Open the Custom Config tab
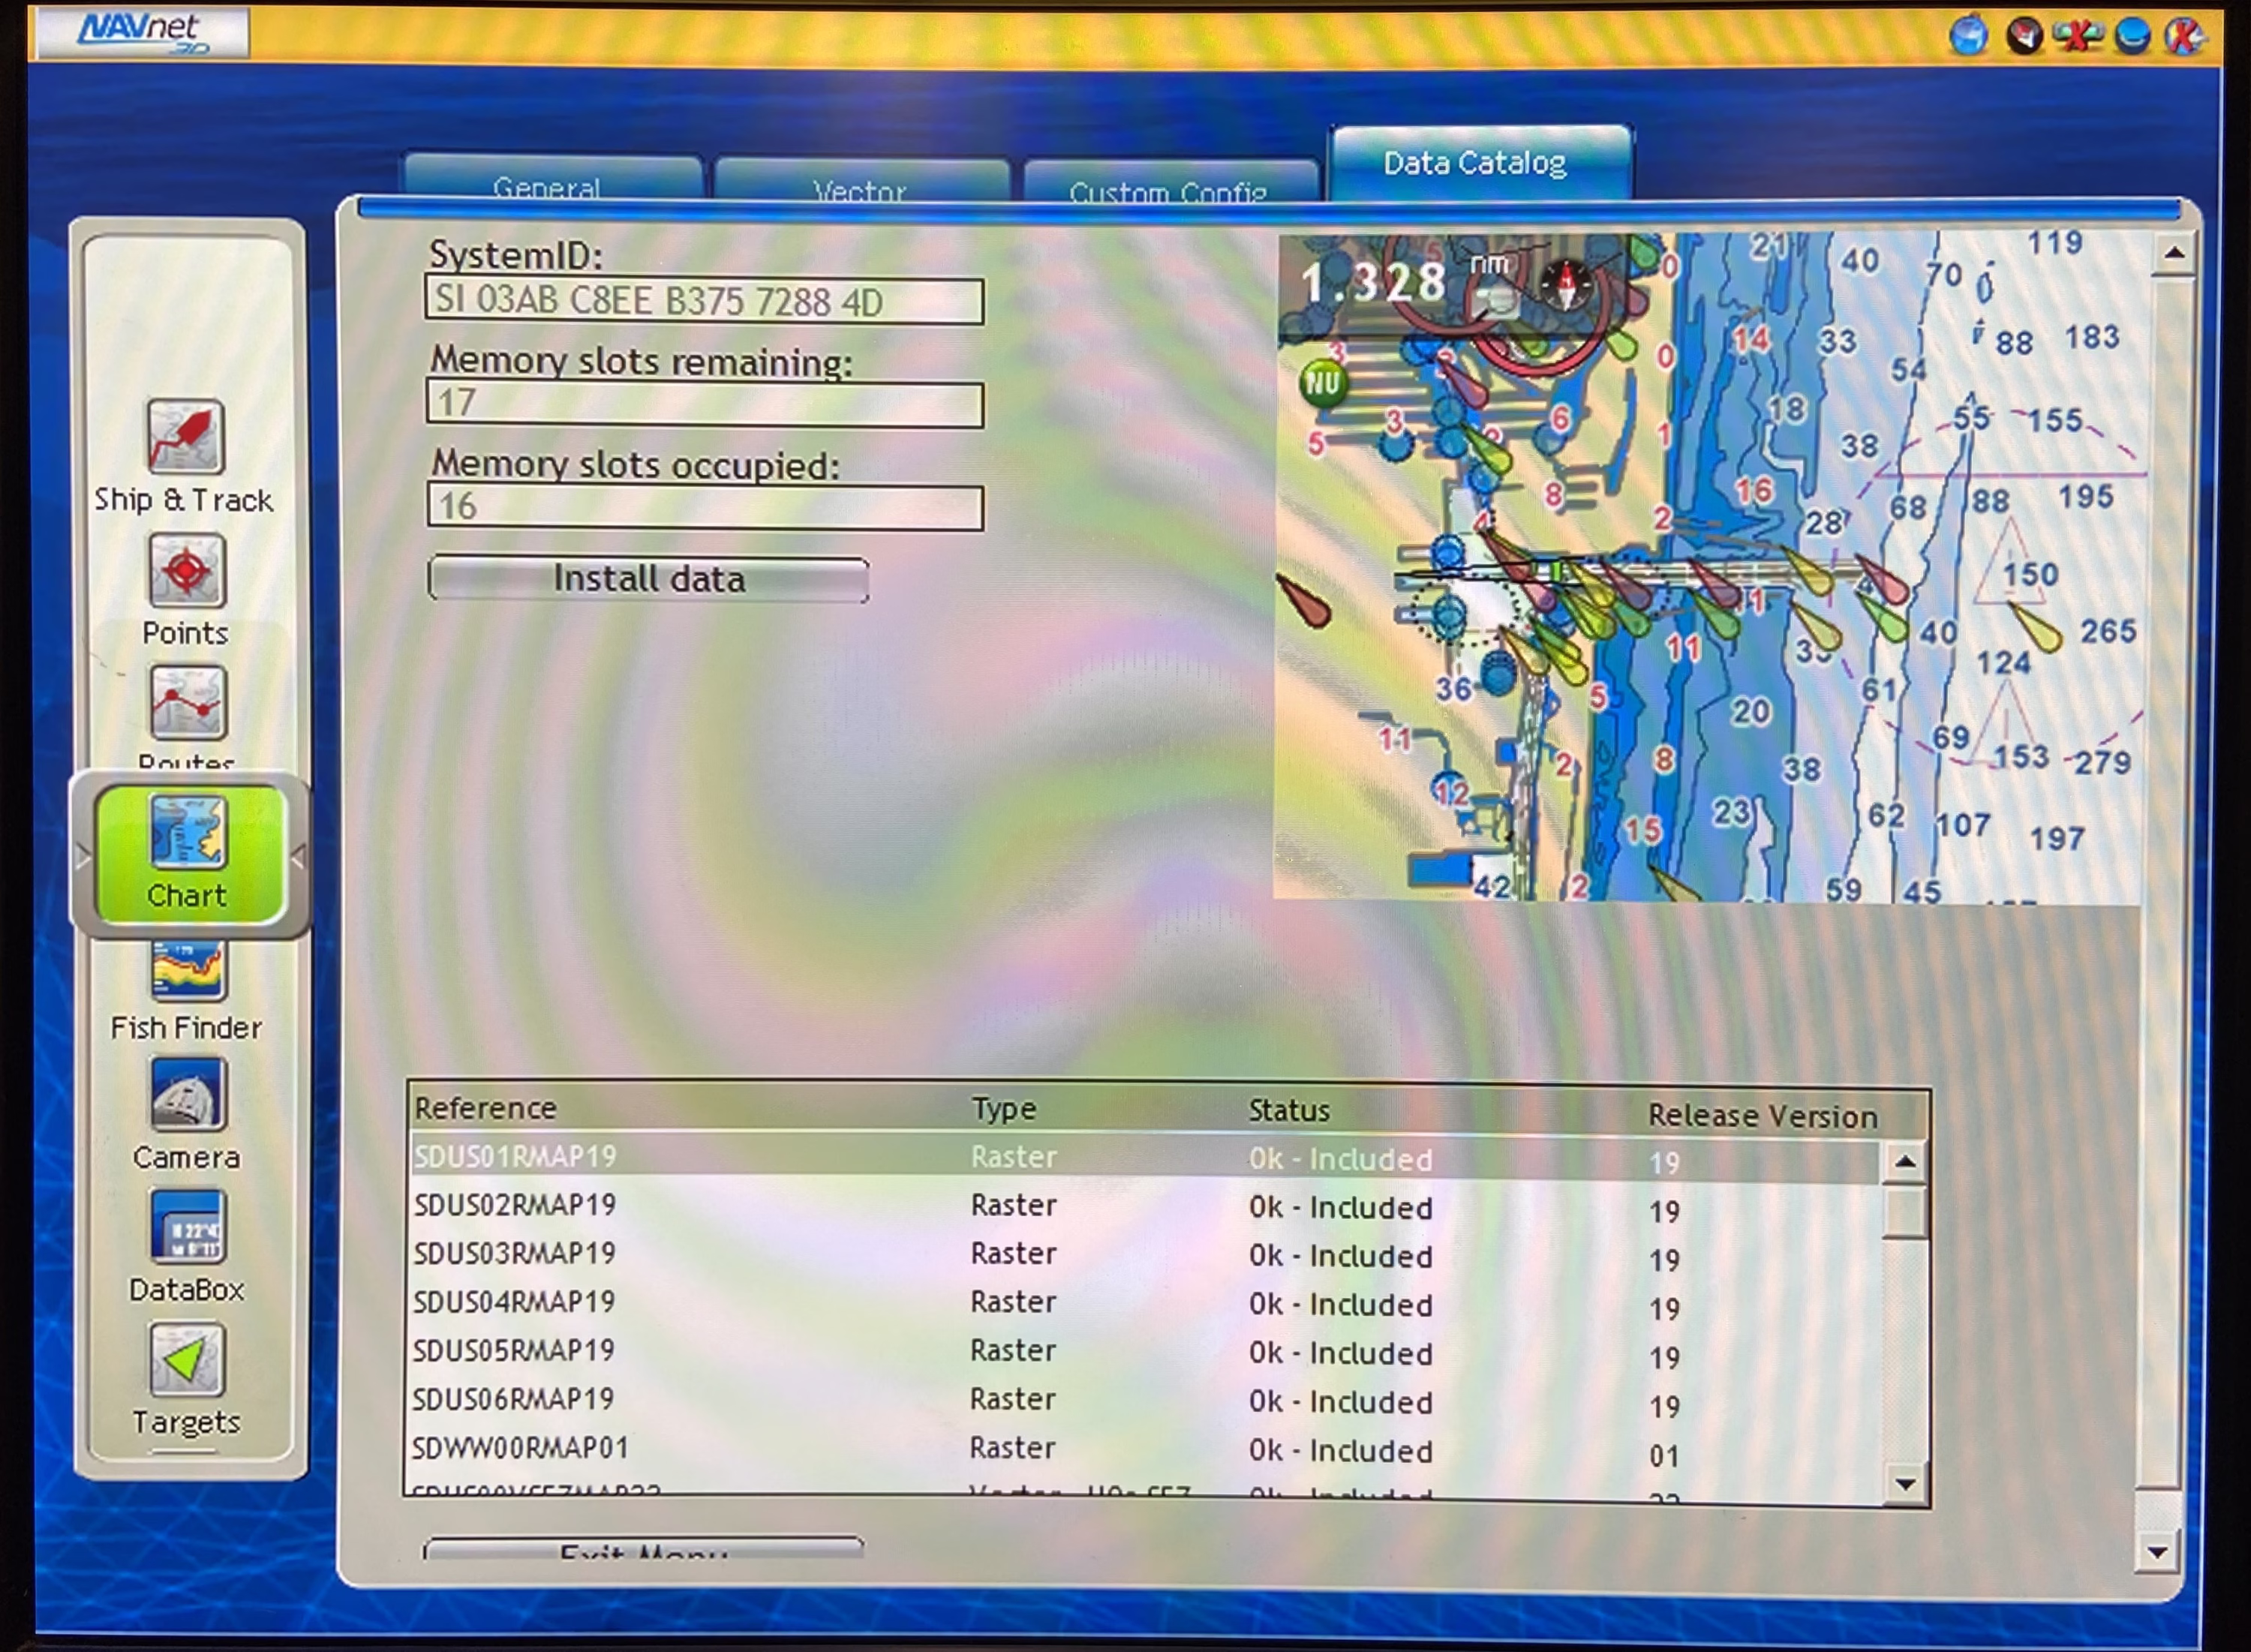 [1168, 186]
